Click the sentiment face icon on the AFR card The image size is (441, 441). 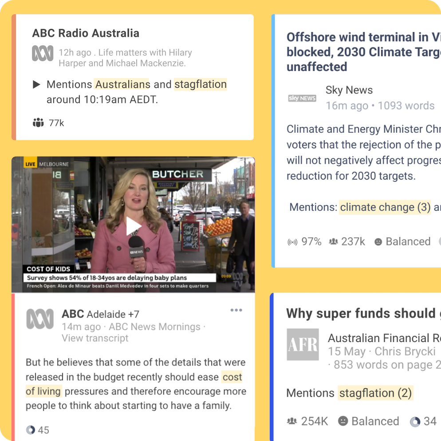[343, 421]
